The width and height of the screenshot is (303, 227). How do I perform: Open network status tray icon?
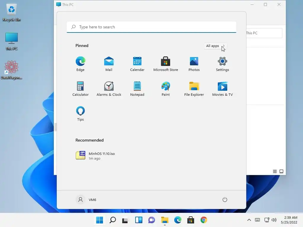point(267,220)
